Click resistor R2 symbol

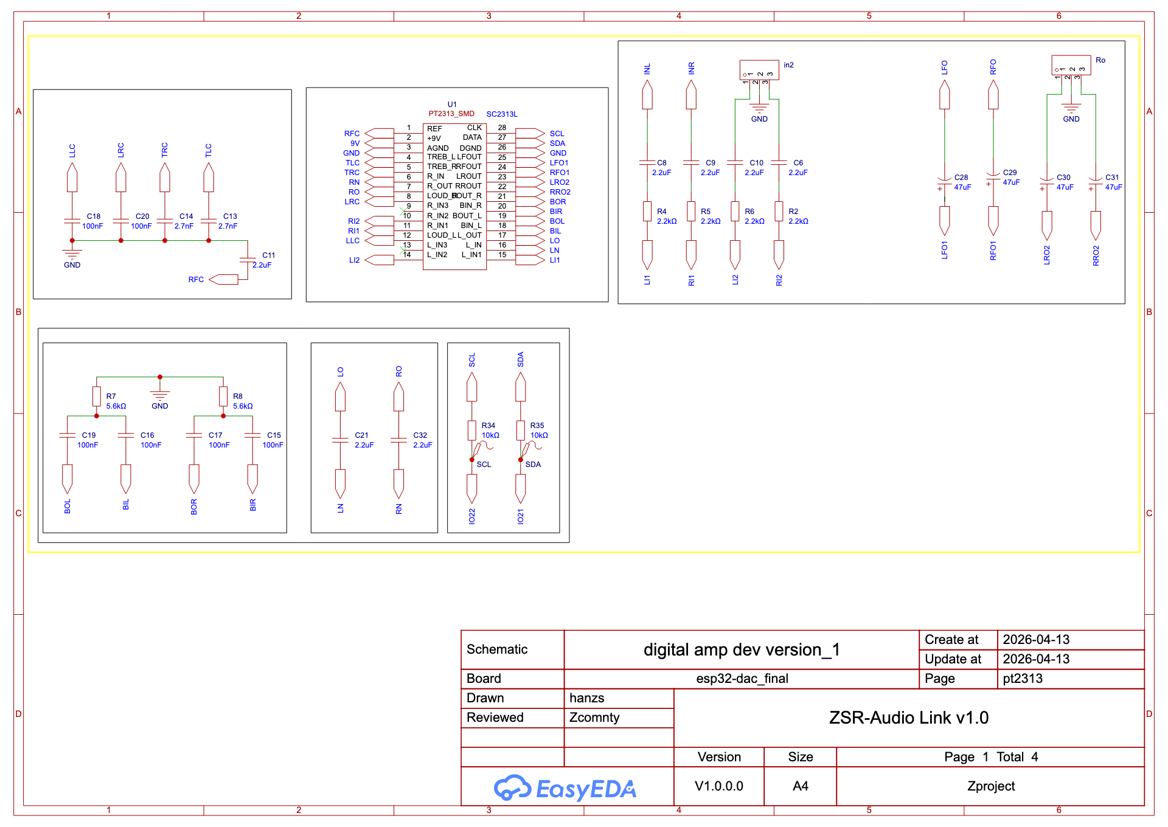pyautogui.click(x=779, y=211)
